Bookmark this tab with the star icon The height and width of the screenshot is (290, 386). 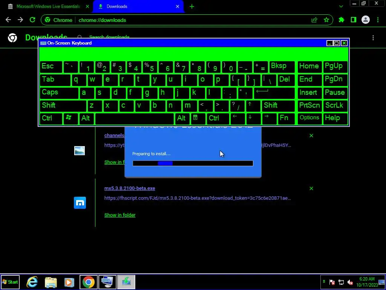326,20
